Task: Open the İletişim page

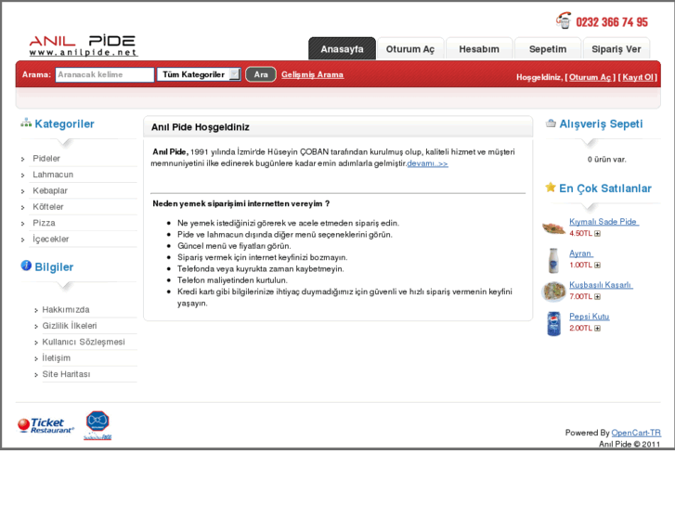Action: 56,357
